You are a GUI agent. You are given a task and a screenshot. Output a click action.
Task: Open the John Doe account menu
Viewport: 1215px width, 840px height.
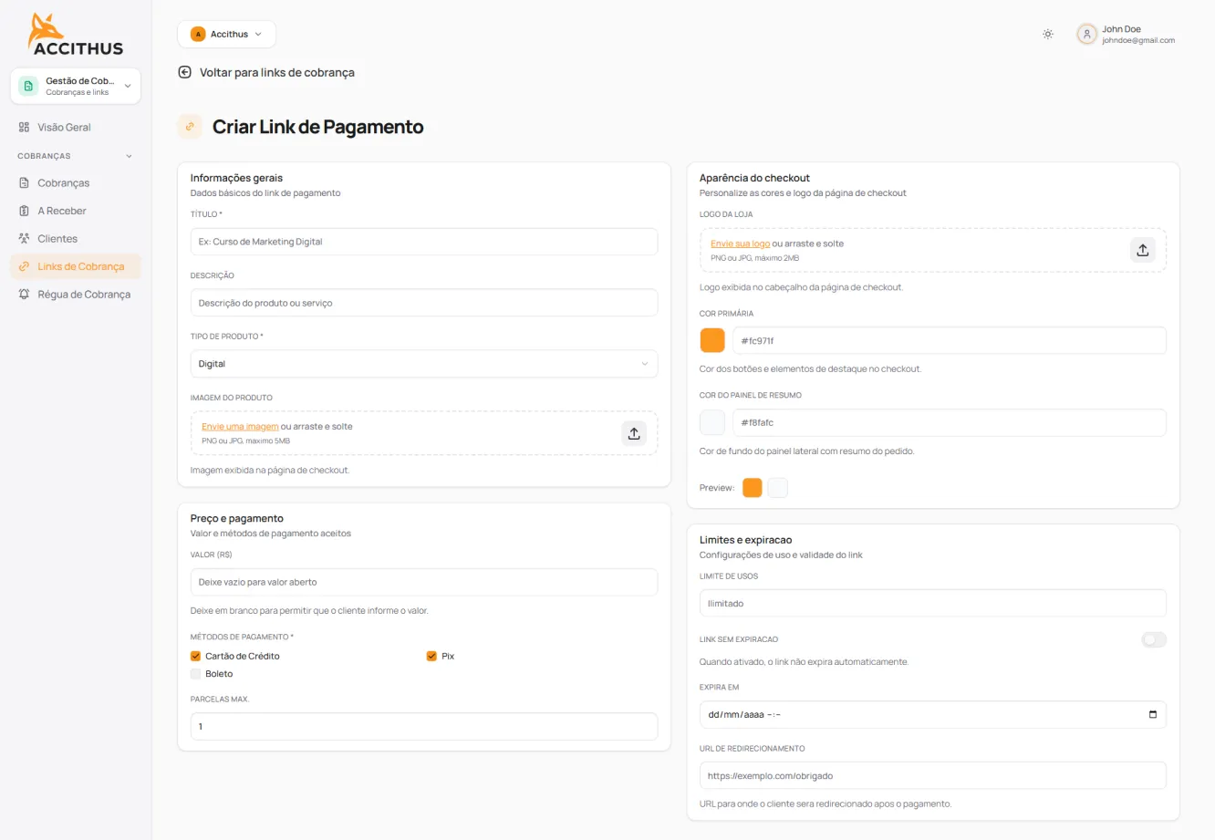pos(1127,35)
